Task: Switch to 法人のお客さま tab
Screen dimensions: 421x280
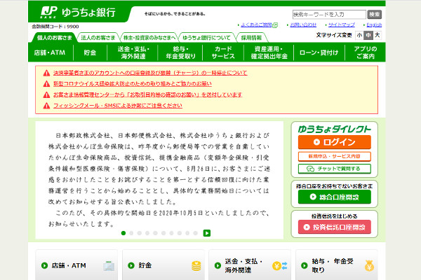Action: pos(98,37)
